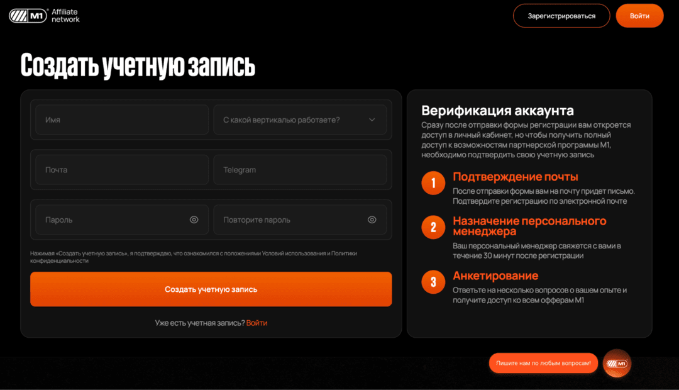The height and width of the screenshot is (390, 679).
Task: Focus the Почта input field
Action: point(122,170)
